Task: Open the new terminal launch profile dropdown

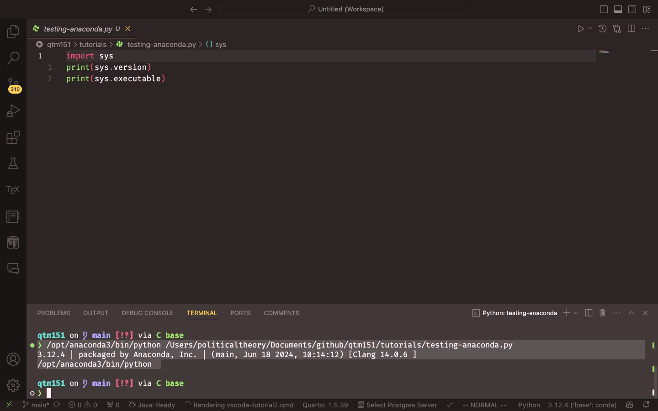Action: click(x=576, y=313)
